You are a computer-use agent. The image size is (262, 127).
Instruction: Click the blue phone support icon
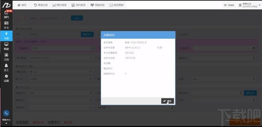click(x=6, y=113)
